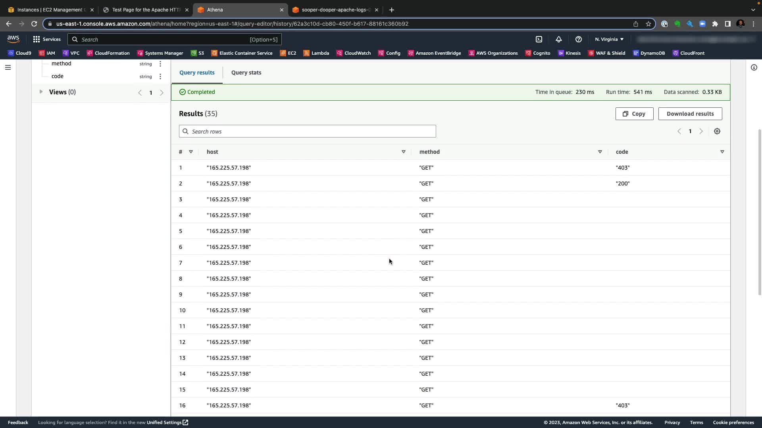This screenshot has width=762, height=428.
Task: Click the Download results button
Action: pos(690,114)
